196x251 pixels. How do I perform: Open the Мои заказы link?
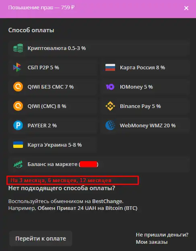[x=152, y=242]
